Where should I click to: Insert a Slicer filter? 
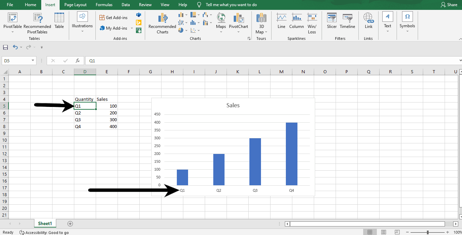(x=332, y=20)
